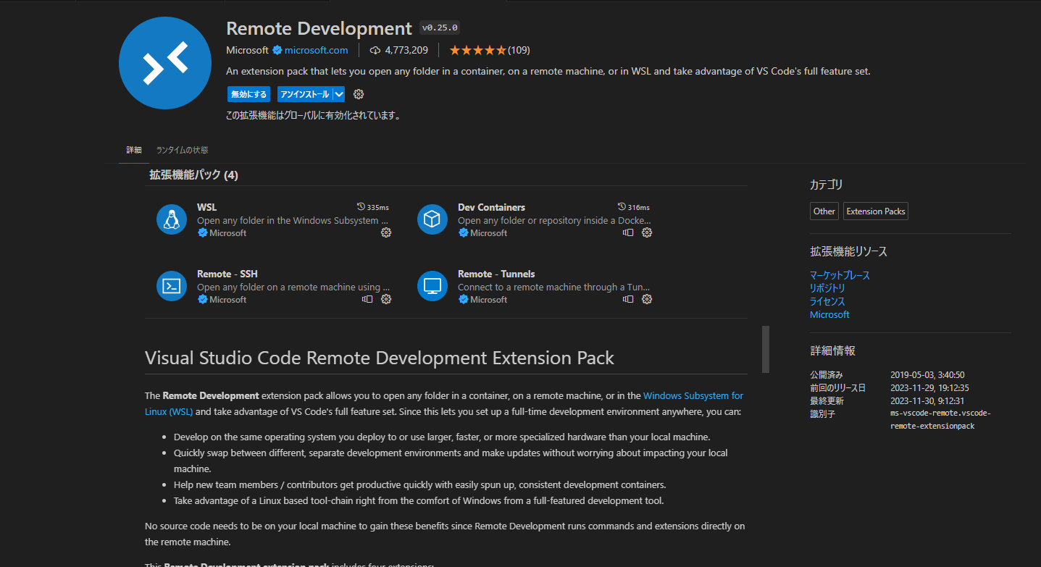
Task: Select the 詳細 tab
Action: coord(134,150)
